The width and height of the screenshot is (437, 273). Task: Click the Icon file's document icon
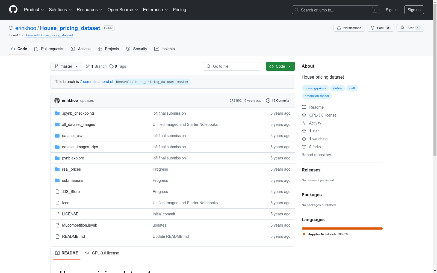coord(57,203)
